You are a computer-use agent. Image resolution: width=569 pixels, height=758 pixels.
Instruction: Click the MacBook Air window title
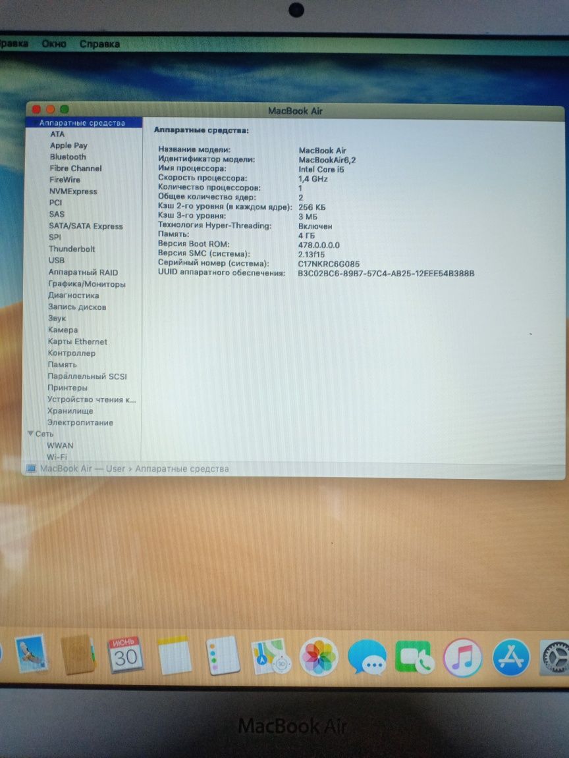(295, 111)
